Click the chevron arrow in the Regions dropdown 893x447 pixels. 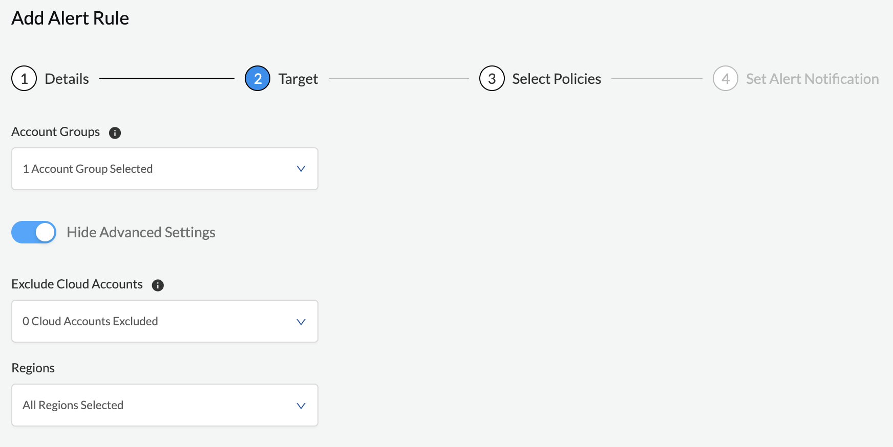(301, 406)
